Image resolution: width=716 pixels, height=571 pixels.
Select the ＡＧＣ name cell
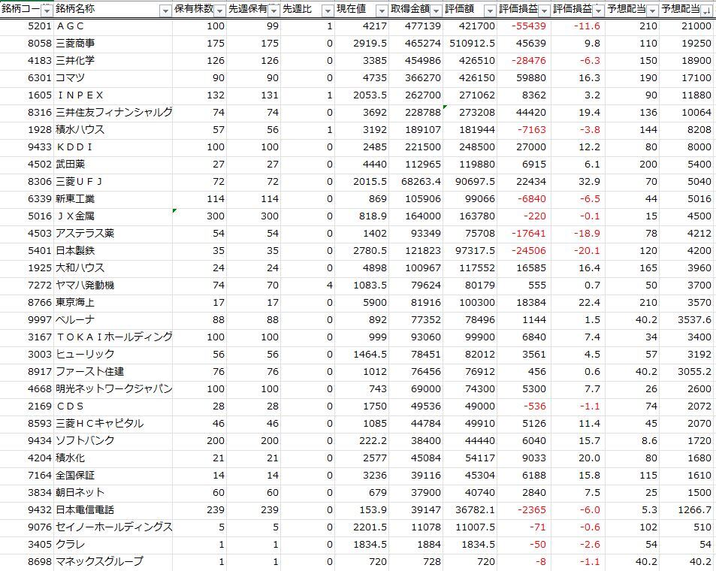pyautogui.click(x=113, y=26)
